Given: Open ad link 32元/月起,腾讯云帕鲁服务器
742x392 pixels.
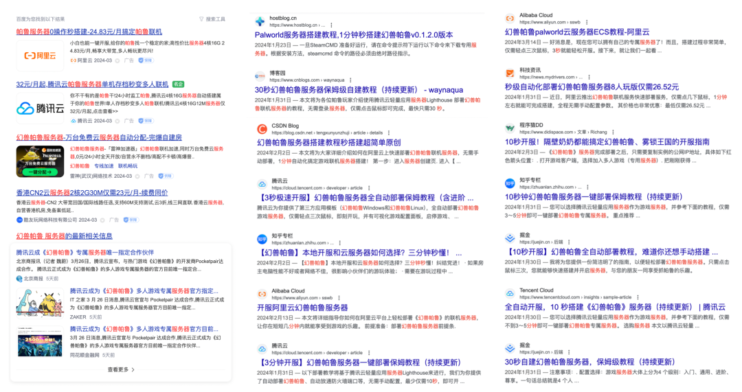Looking at the screenshot, I should tap(92, 84).
